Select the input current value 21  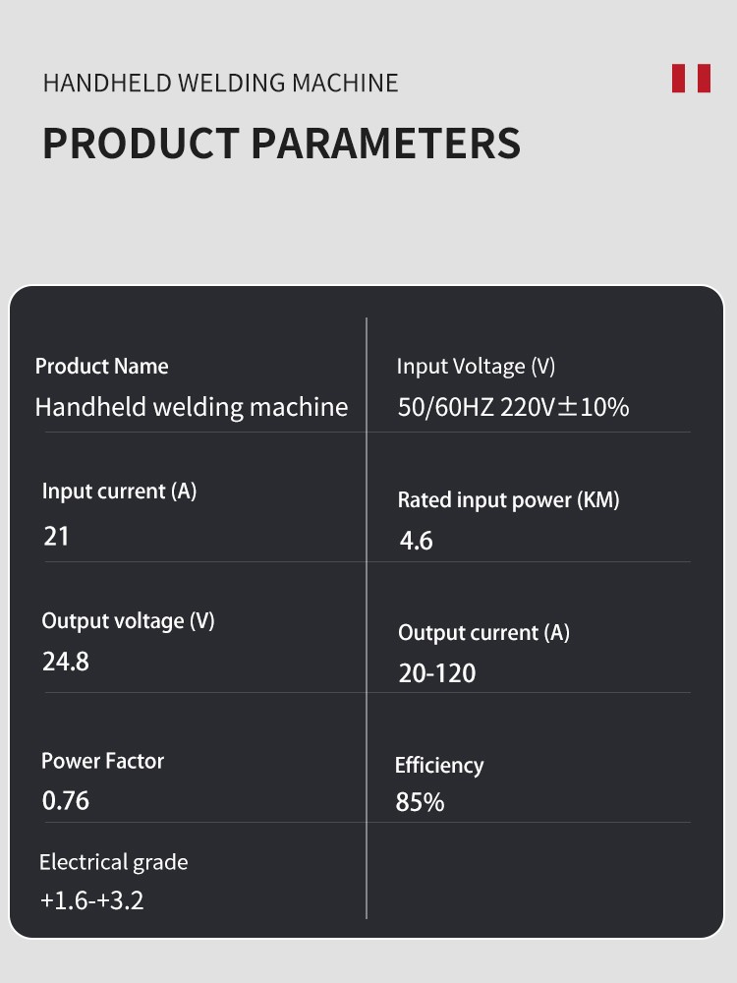click(57, 537)
